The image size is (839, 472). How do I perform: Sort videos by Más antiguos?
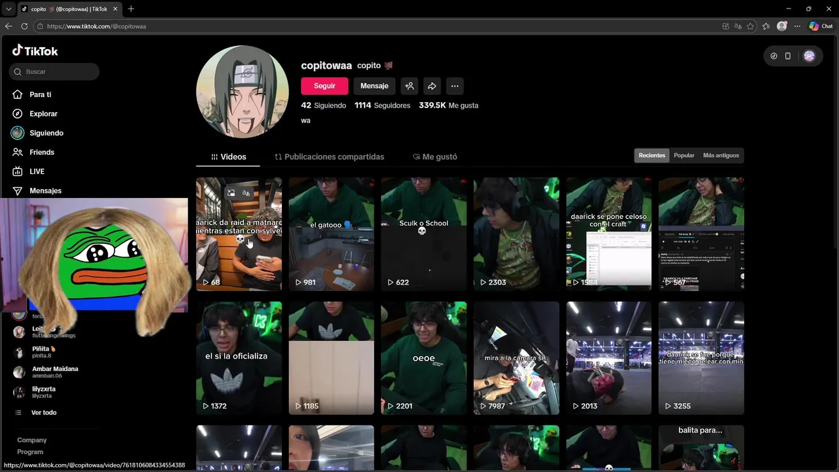tap(721, 155)
